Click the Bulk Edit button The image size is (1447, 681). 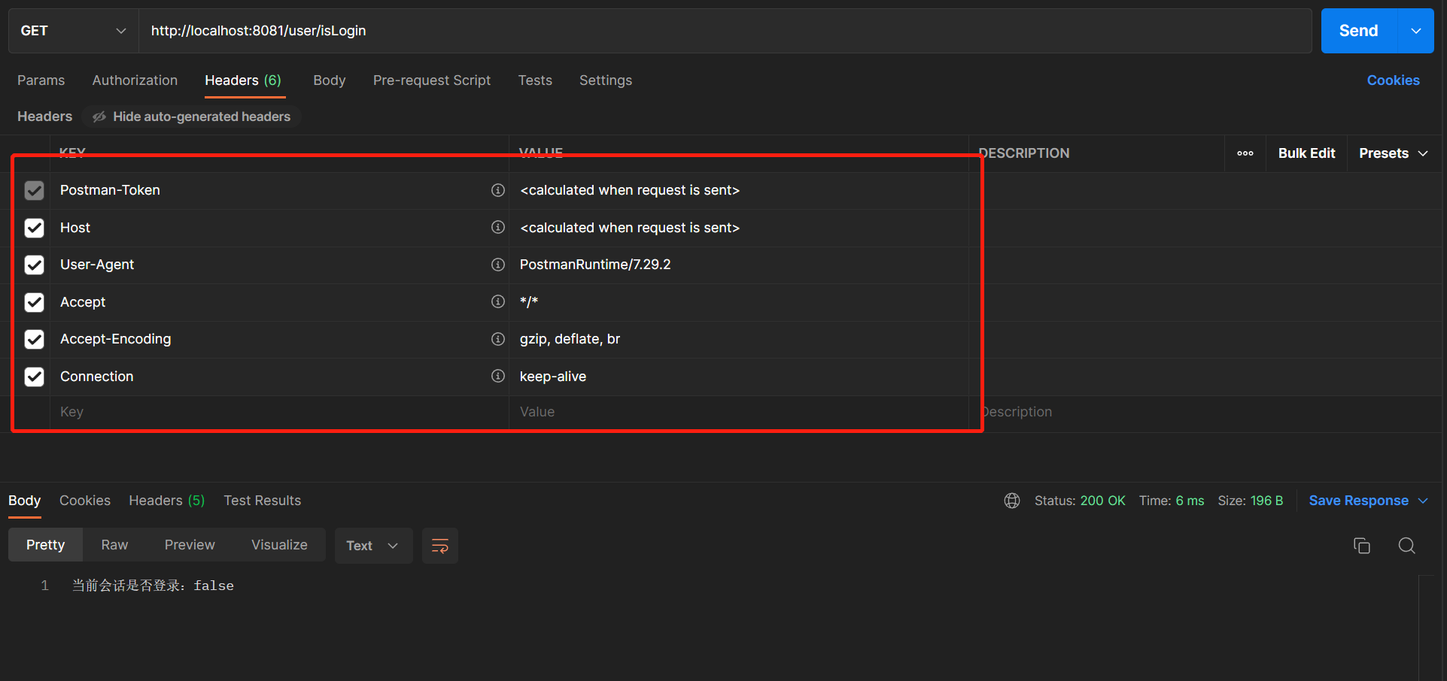(x=1307, y=153)
